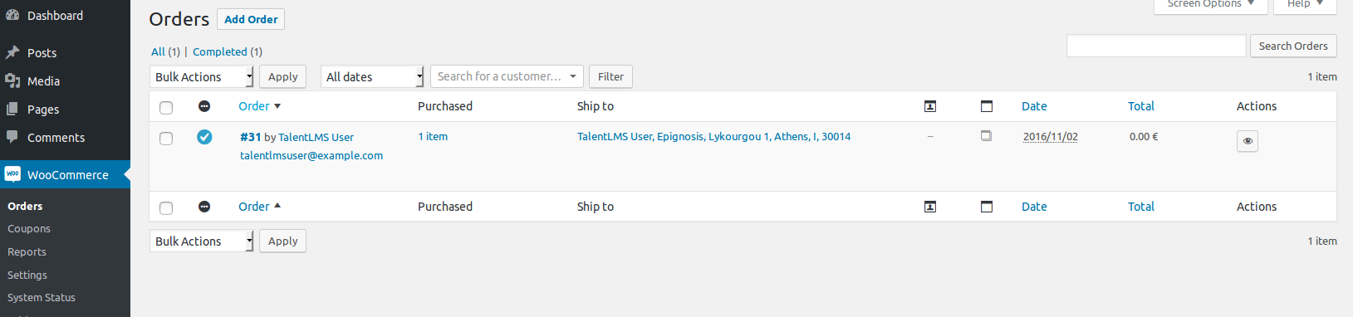
Task: Open Media from the sidebar icon
Action: pos(12,80)
